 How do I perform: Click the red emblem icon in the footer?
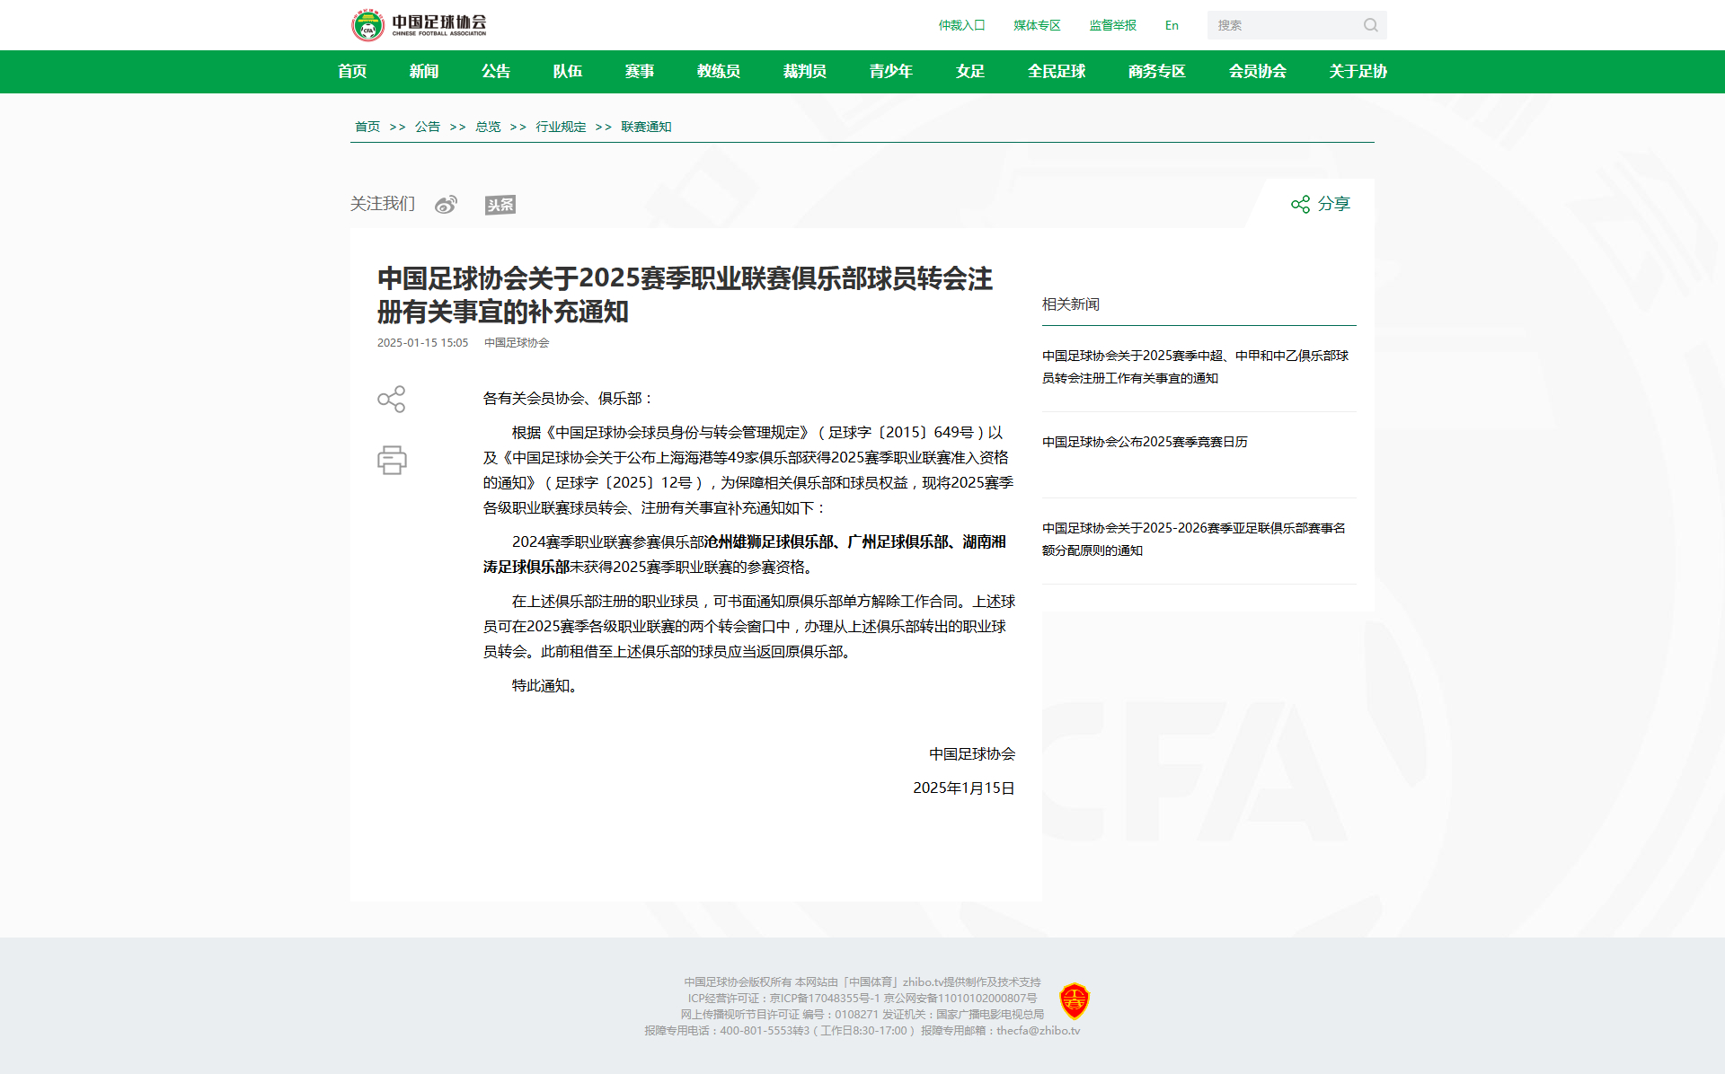click(1075, 999)
